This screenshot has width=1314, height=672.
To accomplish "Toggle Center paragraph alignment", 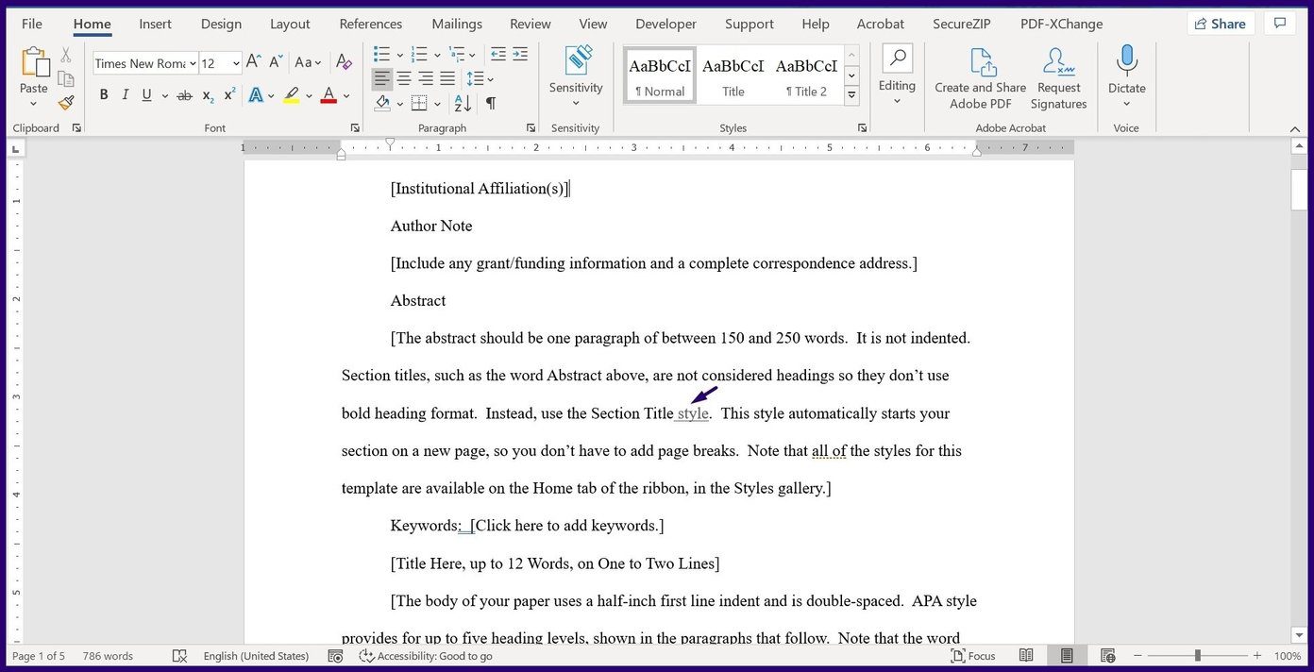I will pyautogui.click(x=404, y=78).
